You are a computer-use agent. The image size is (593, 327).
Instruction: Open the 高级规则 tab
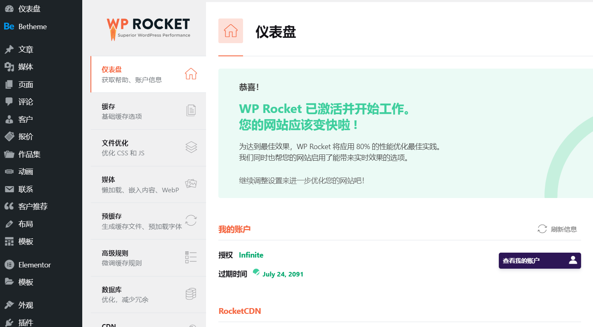(148, 258)
